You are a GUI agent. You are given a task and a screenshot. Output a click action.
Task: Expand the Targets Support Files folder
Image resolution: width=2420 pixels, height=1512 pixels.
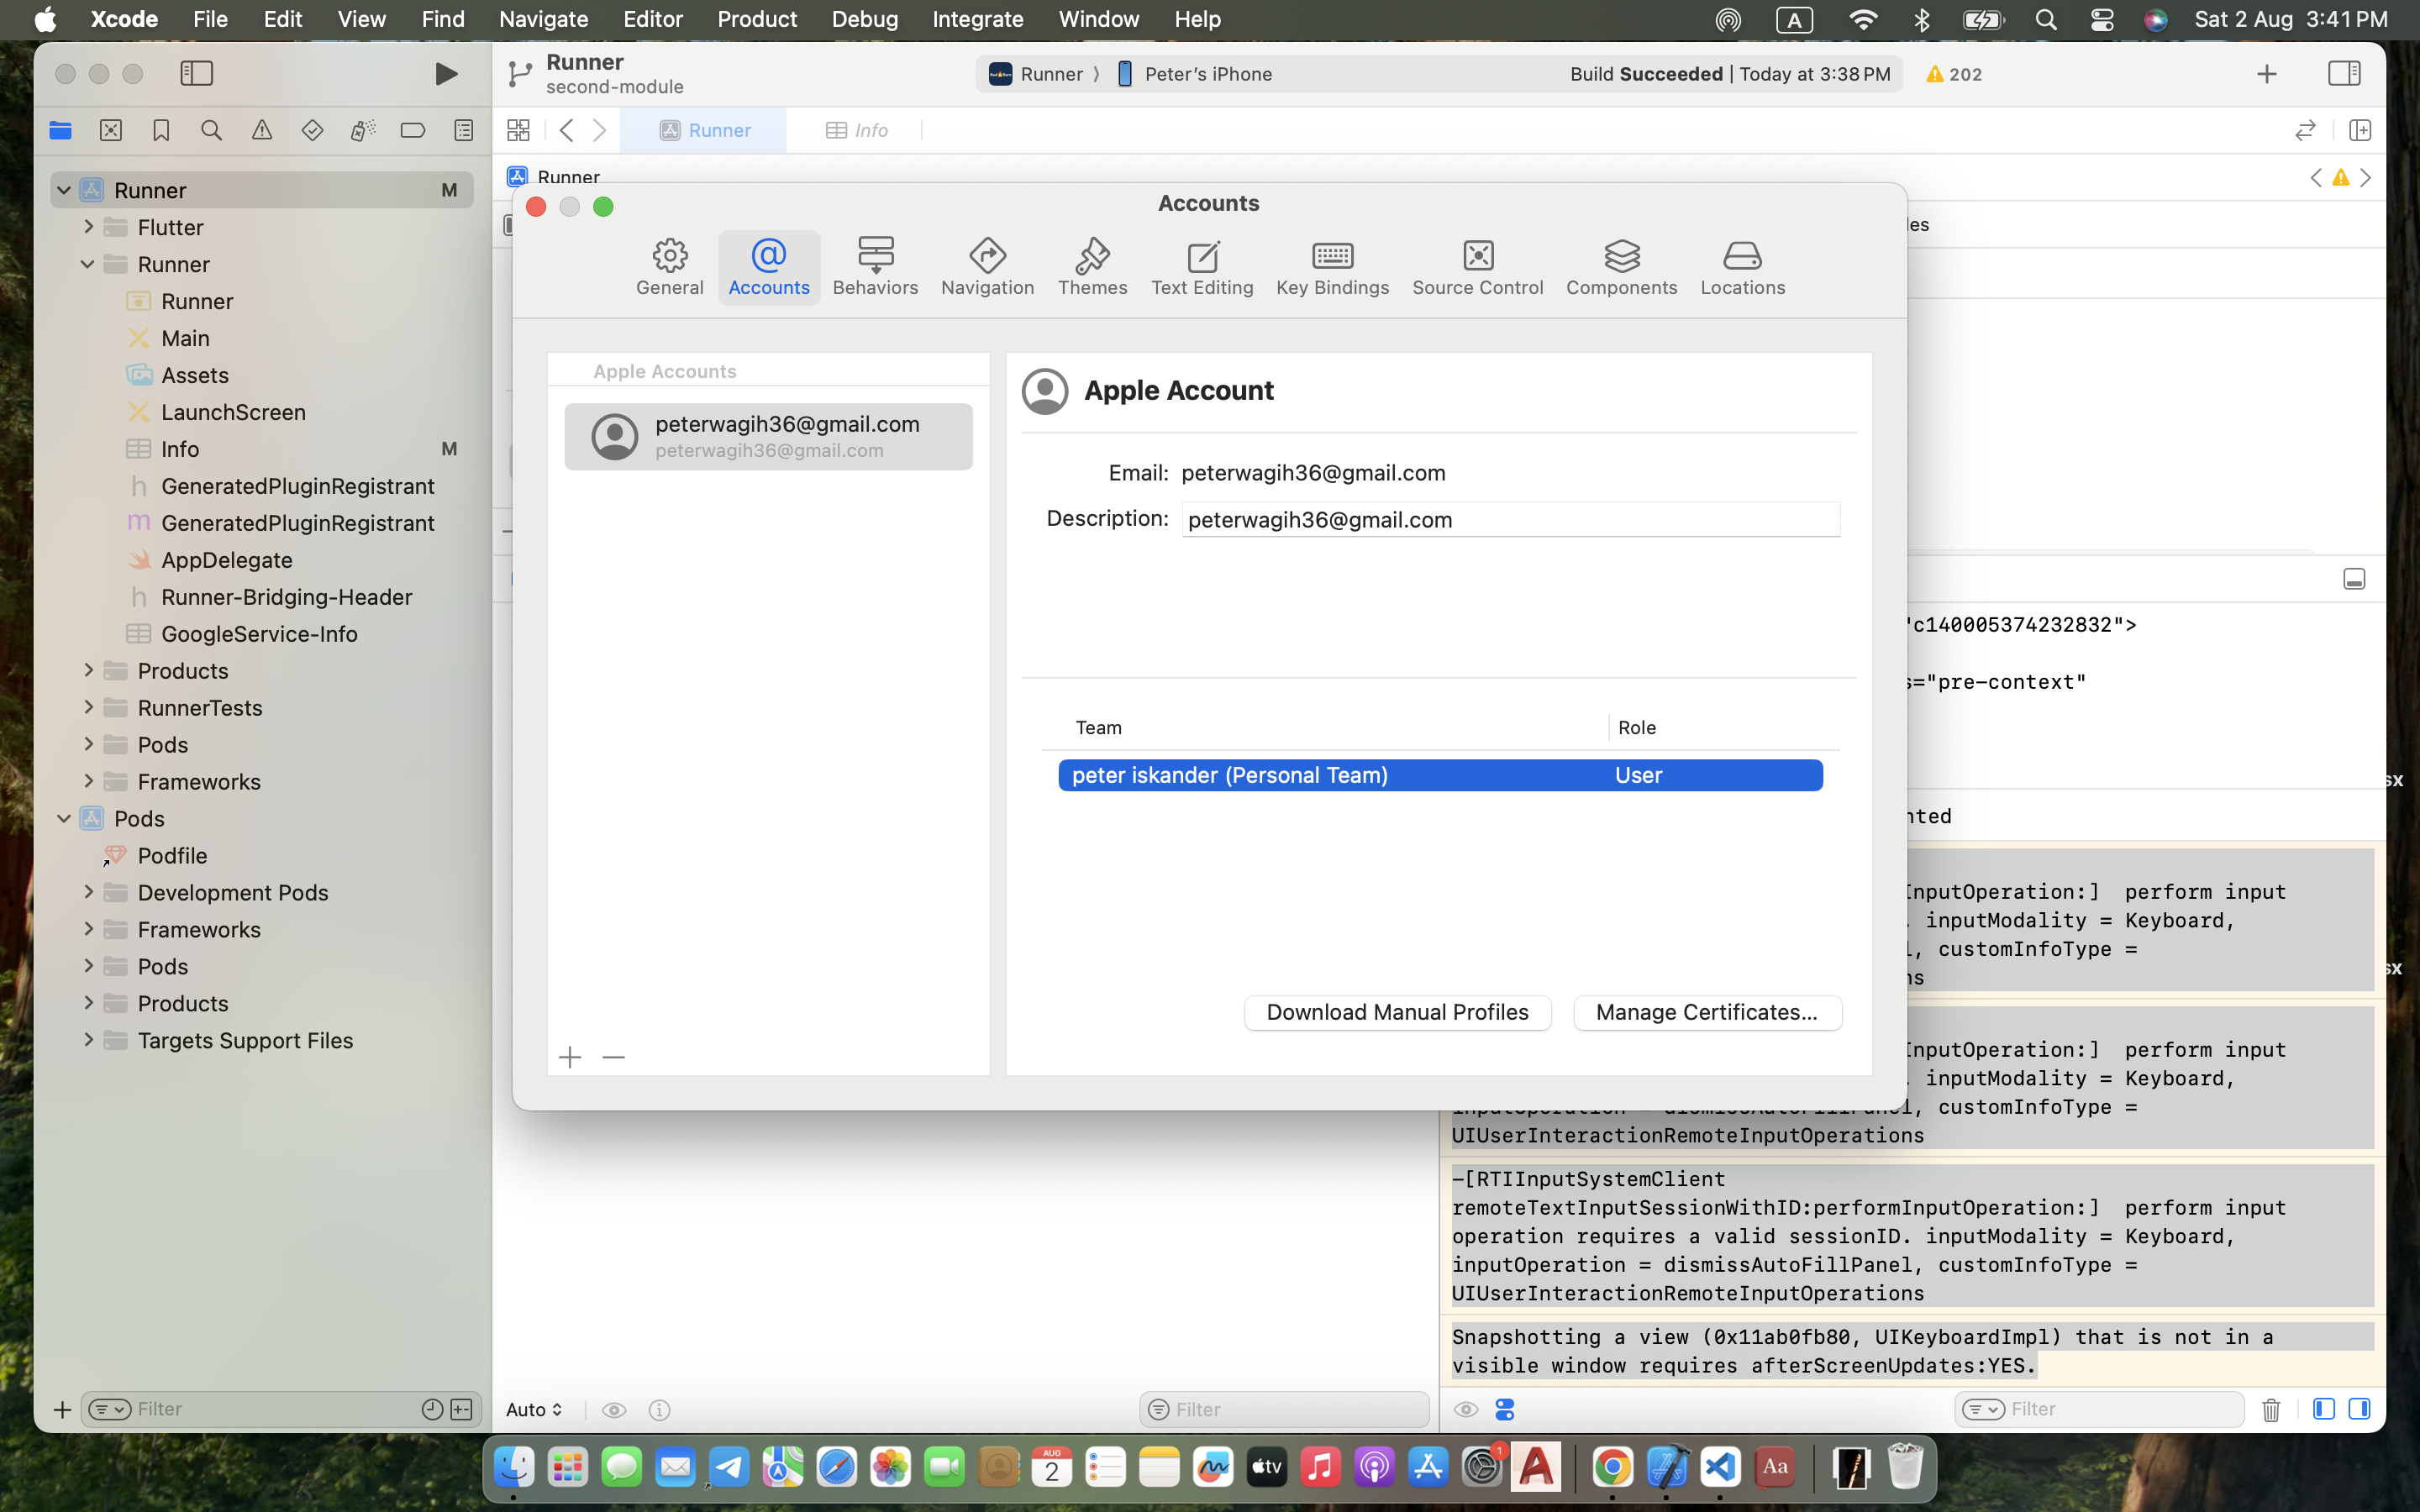[88, 1039]
